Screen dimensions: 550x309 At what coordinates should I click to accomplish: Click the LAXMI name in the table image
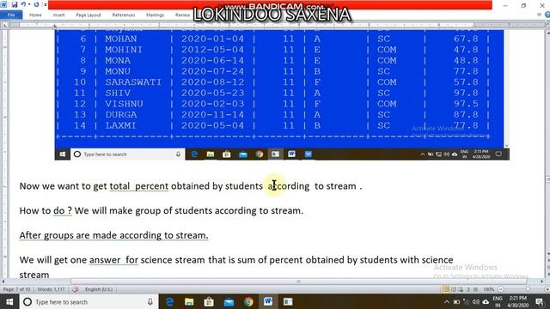pyautogui.click(x=120, y=125)
